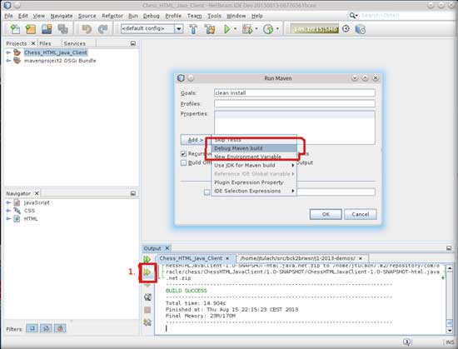Click the first filter button in Navigator

(x=32, y=328)
